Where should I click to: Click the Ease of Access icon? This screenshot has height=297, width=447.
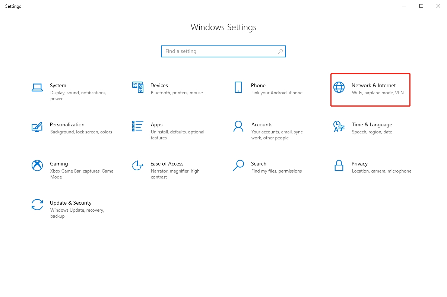[138, 165]
